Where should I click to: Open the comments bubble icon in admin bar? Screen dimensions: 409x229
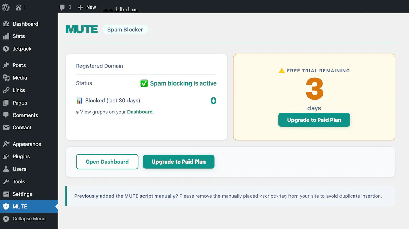[x=62, y=7]
